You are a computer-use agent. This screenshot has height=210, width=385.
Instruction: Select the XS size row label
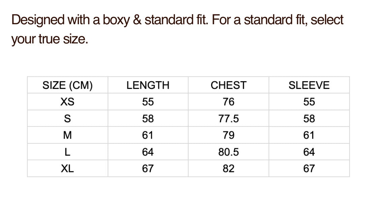coord(67,102)
